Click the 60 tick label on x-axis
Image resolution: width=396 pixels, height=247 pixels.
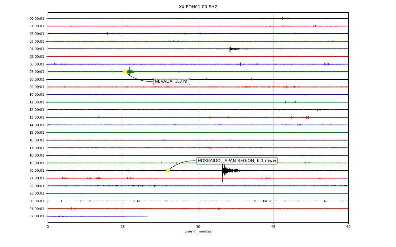coord(348,227)
